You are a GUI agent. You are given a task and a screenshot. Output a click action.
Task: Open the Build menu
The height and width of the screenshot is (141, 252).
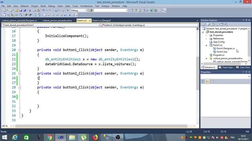click(x=43, y=6)
